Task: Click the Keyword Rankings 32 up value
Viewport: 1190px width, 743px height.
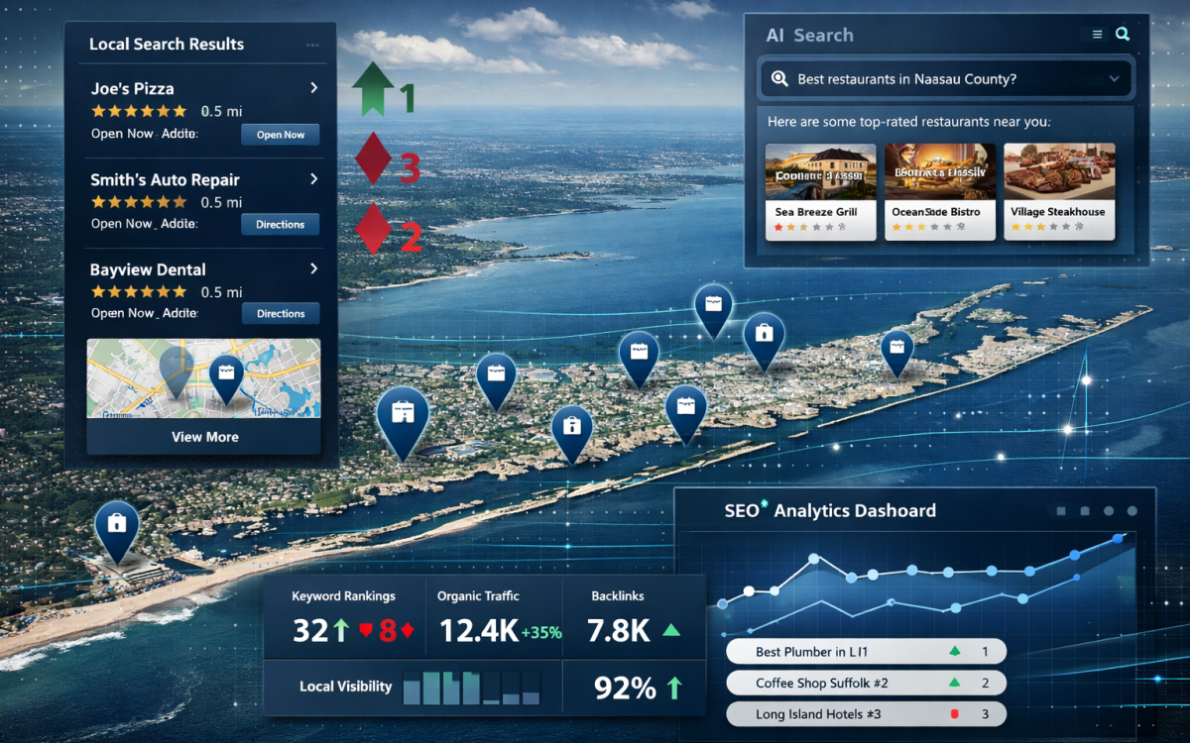Action: coord(321,630)
